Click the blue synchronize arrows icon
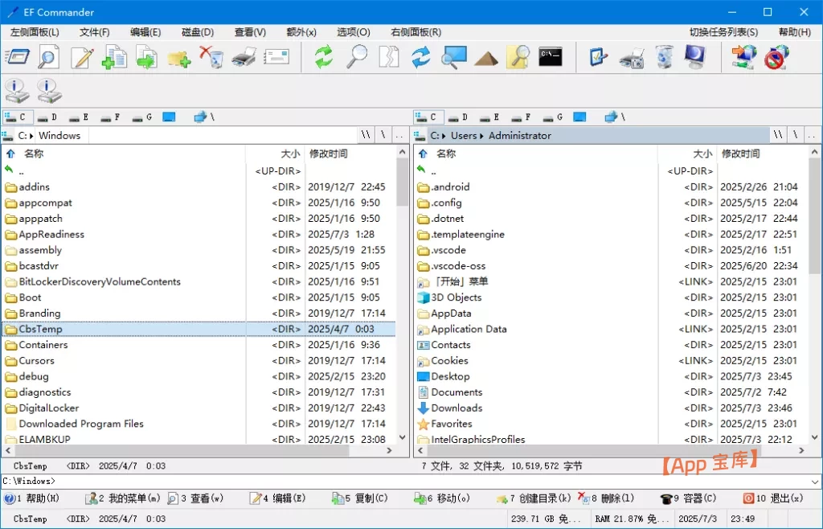This screenshot has height=529, width=823. click(x=420, y=57)
